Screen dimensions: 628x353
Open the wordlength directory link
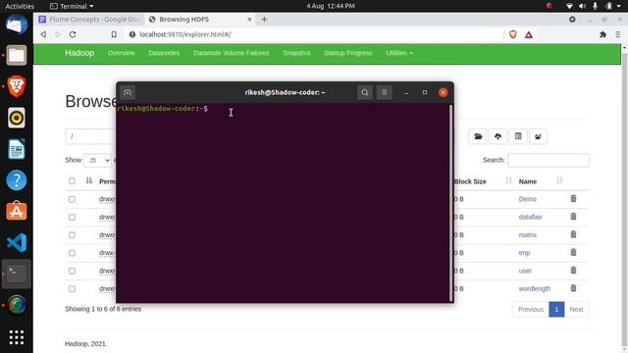[534, 288]
